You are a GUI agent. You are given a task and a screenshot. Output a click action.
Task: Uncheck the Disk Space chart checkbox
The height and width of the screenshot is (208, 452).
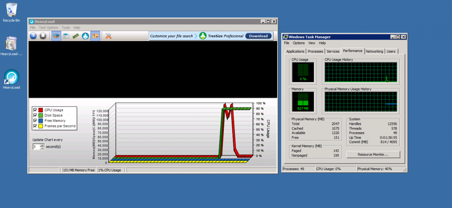click(x=35, y=115)
